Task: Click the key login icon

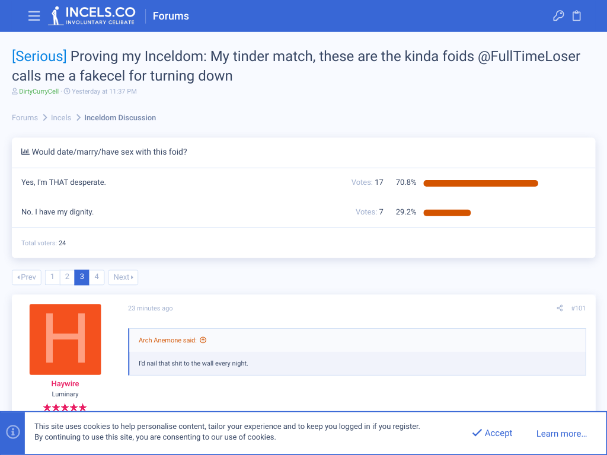Action: (x=558, y=16)
